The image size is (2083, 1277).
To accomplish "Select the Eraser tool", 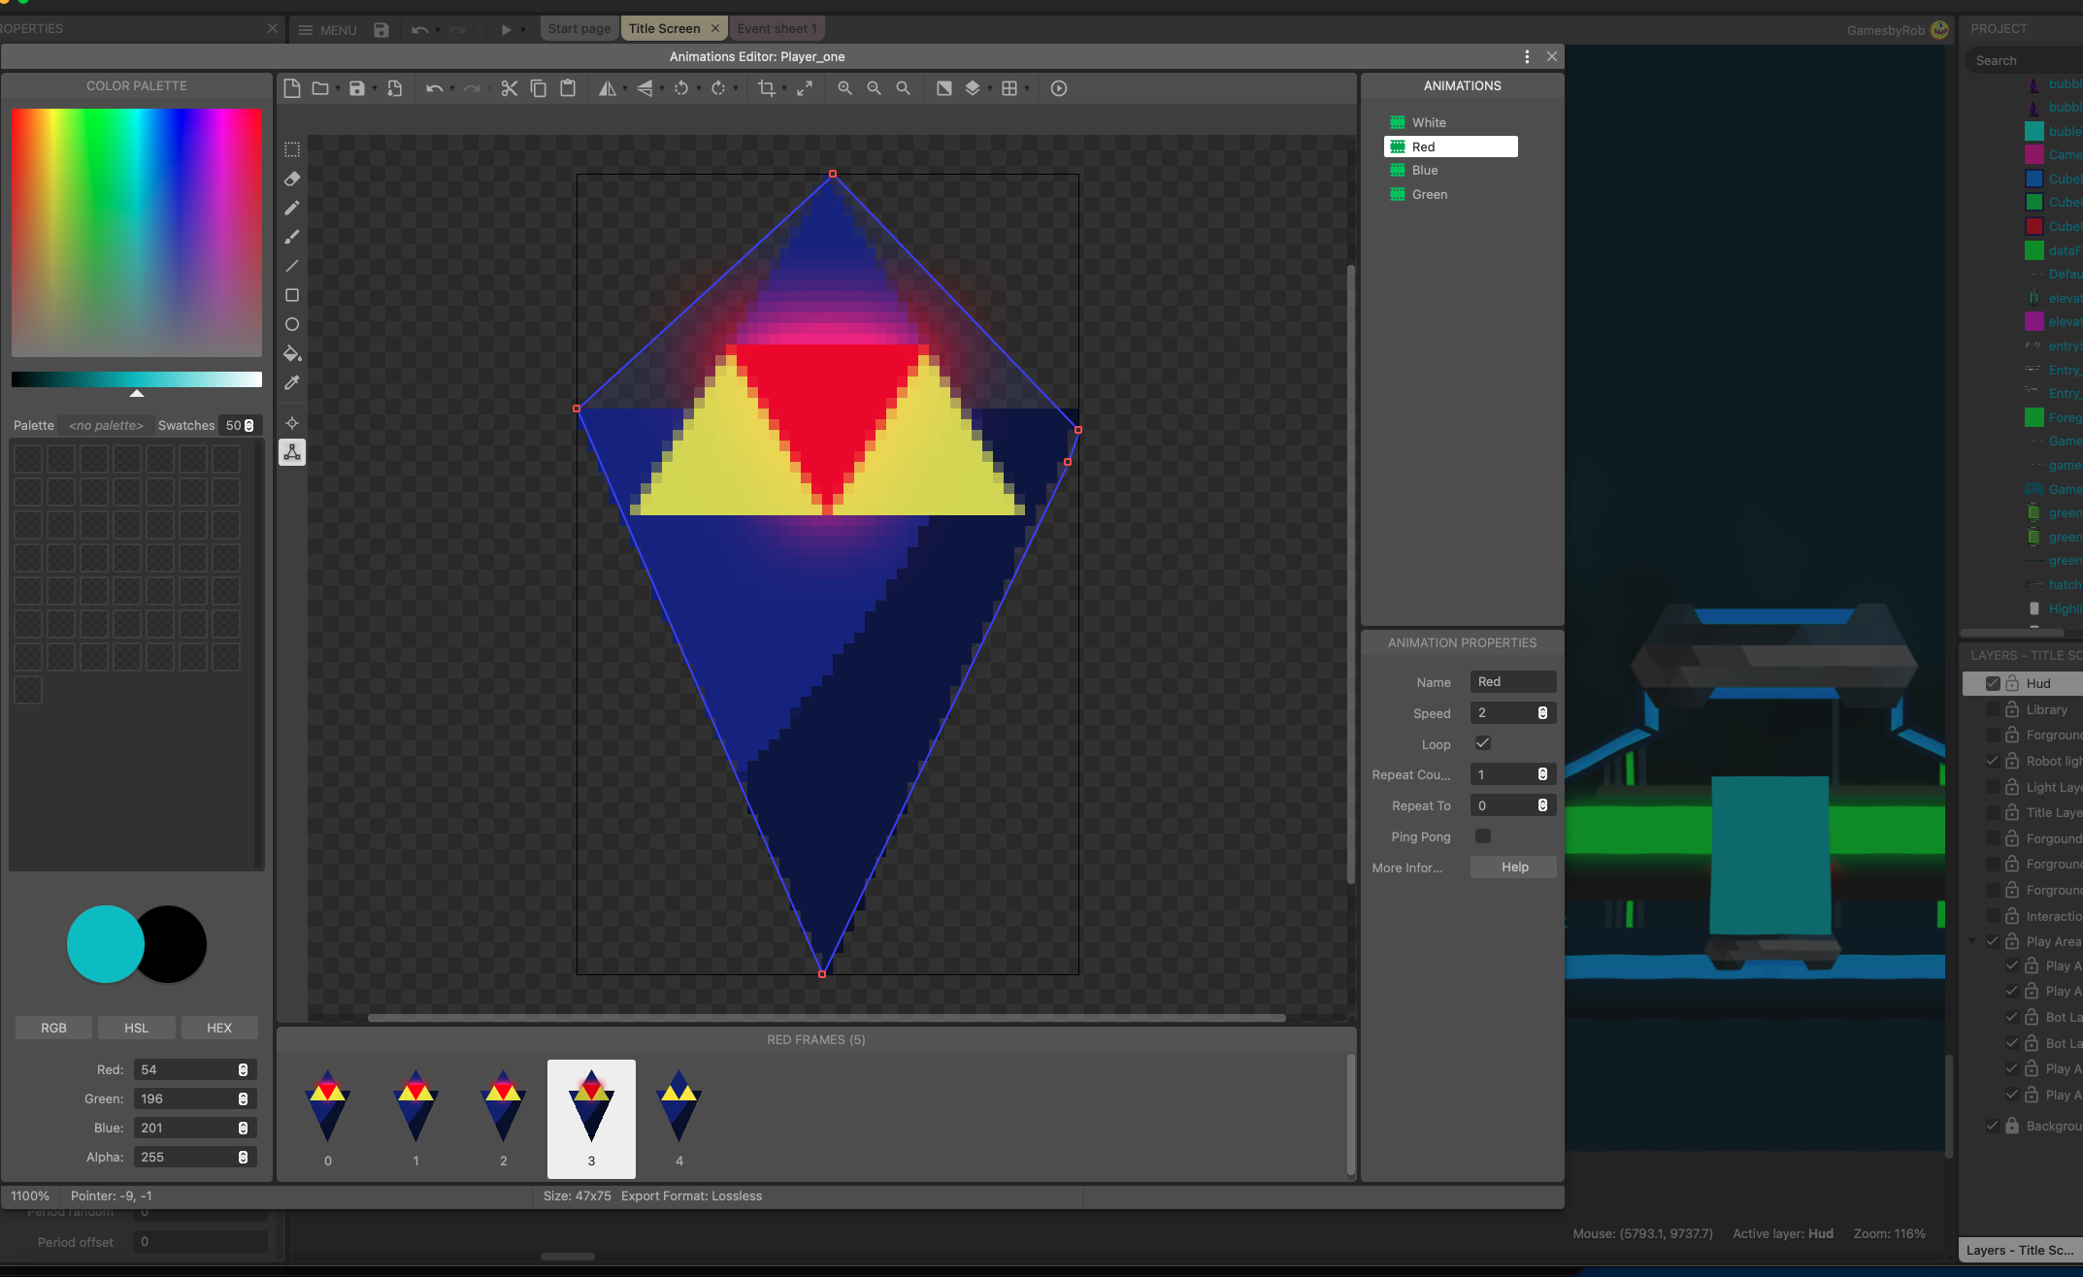I will coord(292,179).
